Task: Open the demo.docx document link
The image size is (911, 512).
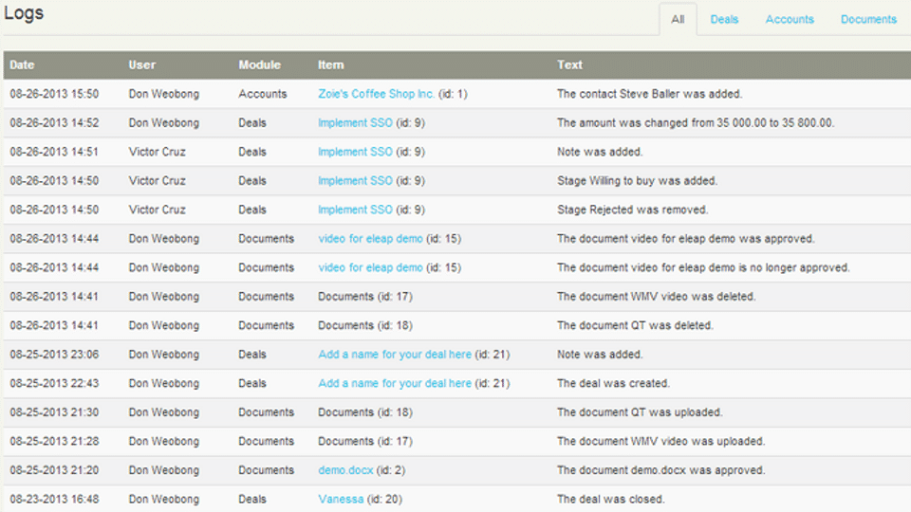Action: (x=345, y=470)
